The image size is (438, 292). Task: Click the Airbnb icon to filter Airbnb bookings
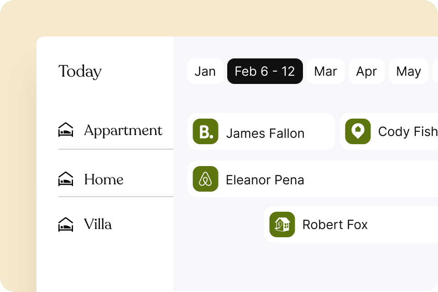[205, 179]
